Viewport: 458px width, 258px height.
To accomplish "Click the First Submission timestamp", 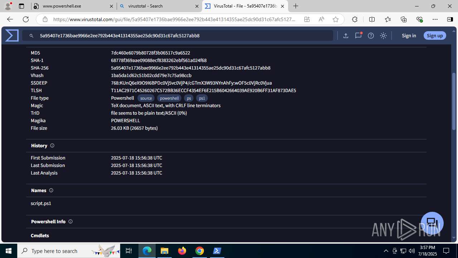I will (x=136, y=158).
